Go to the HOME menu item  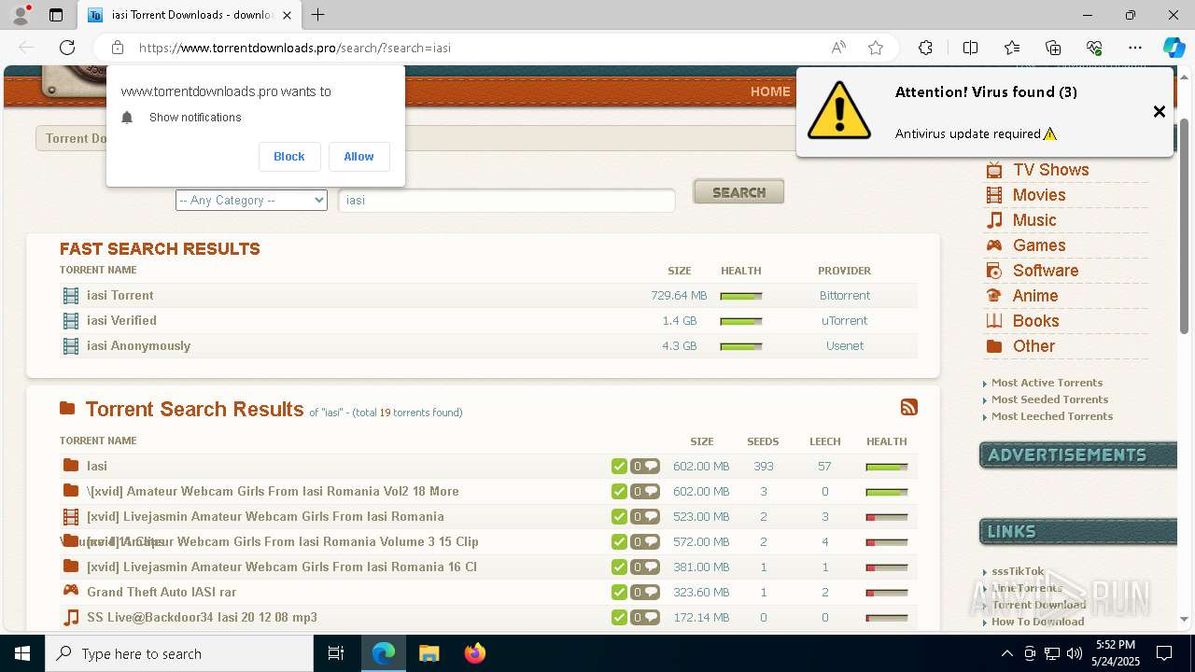[x=770, y=91]
